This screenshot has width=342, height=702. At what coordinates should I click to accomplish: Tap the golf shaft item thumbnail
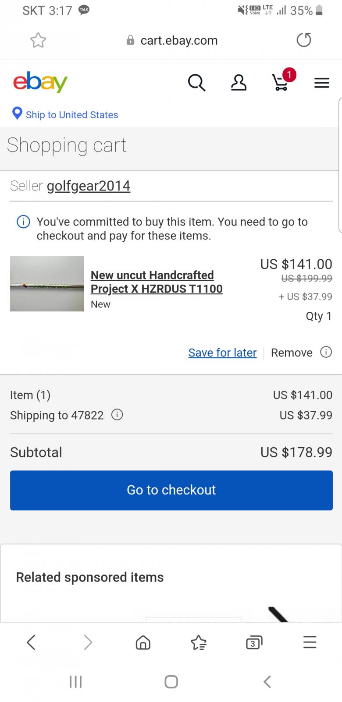click(47, 284)
